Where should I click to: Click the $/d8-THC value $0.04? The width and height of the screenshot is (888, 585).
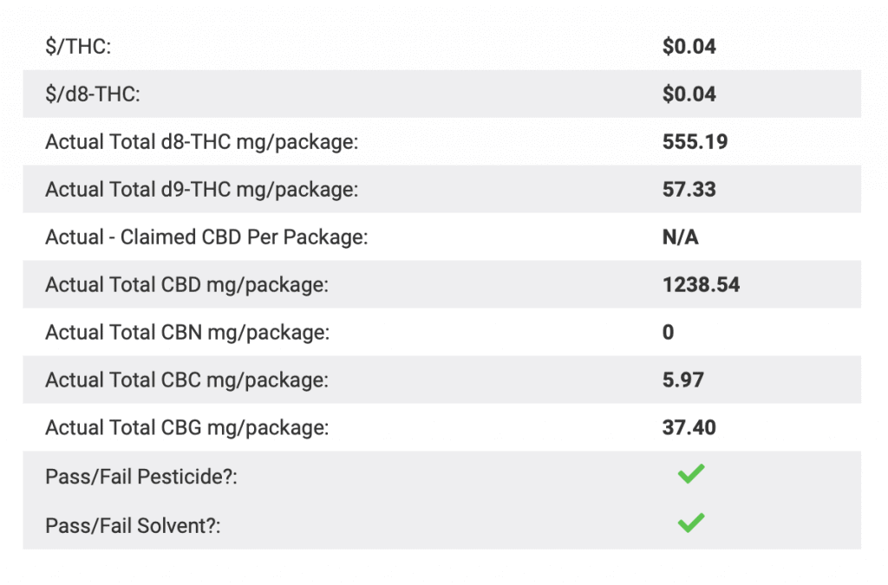click(689, 94)
